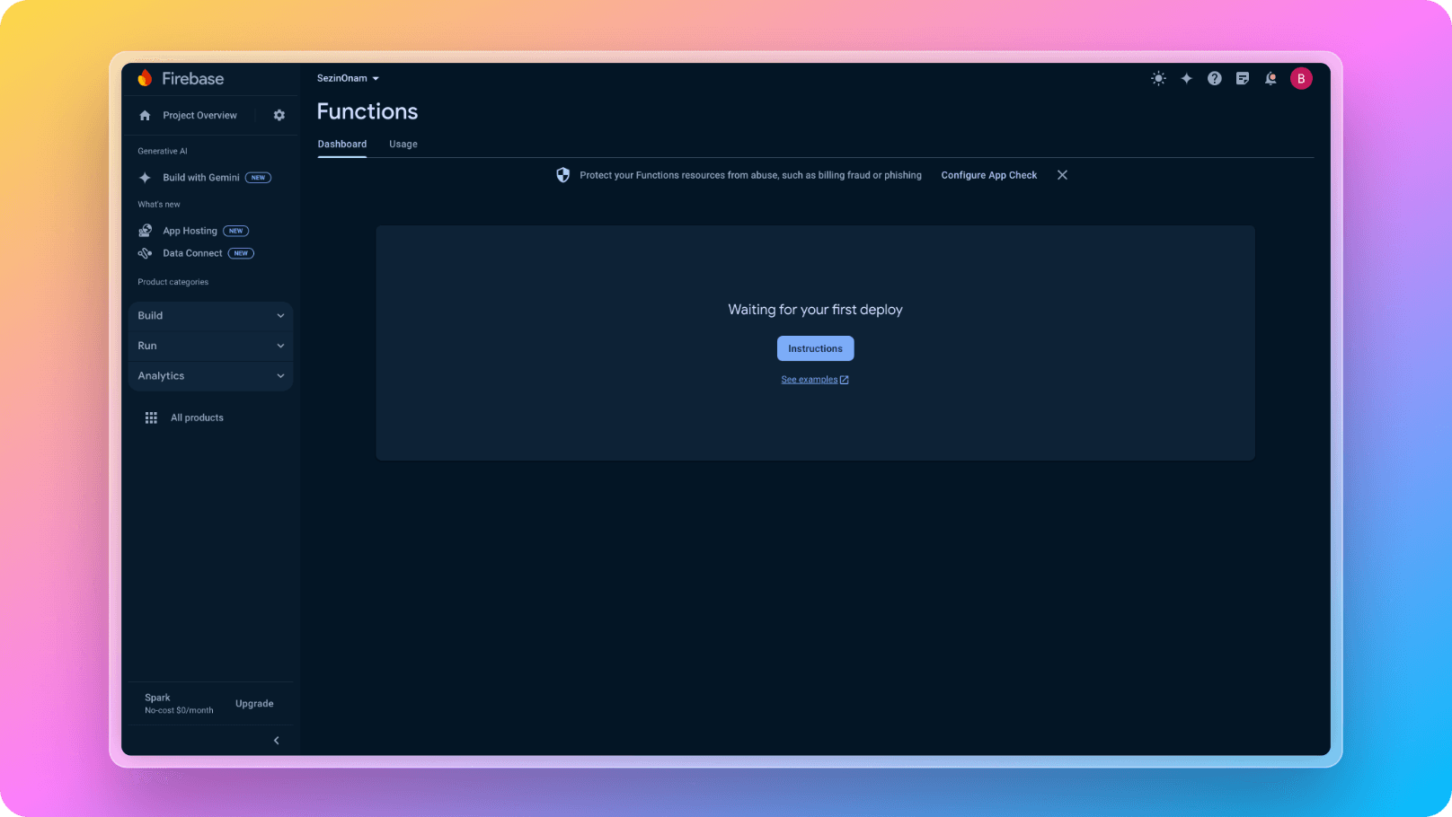Expand the Build category
The height and width of the screenshot is (817, 1452).
point(210,316)
